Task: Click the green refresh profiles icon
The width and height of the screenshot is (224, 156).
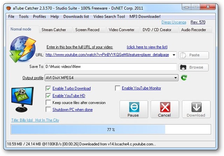Action: coord(184,78)
